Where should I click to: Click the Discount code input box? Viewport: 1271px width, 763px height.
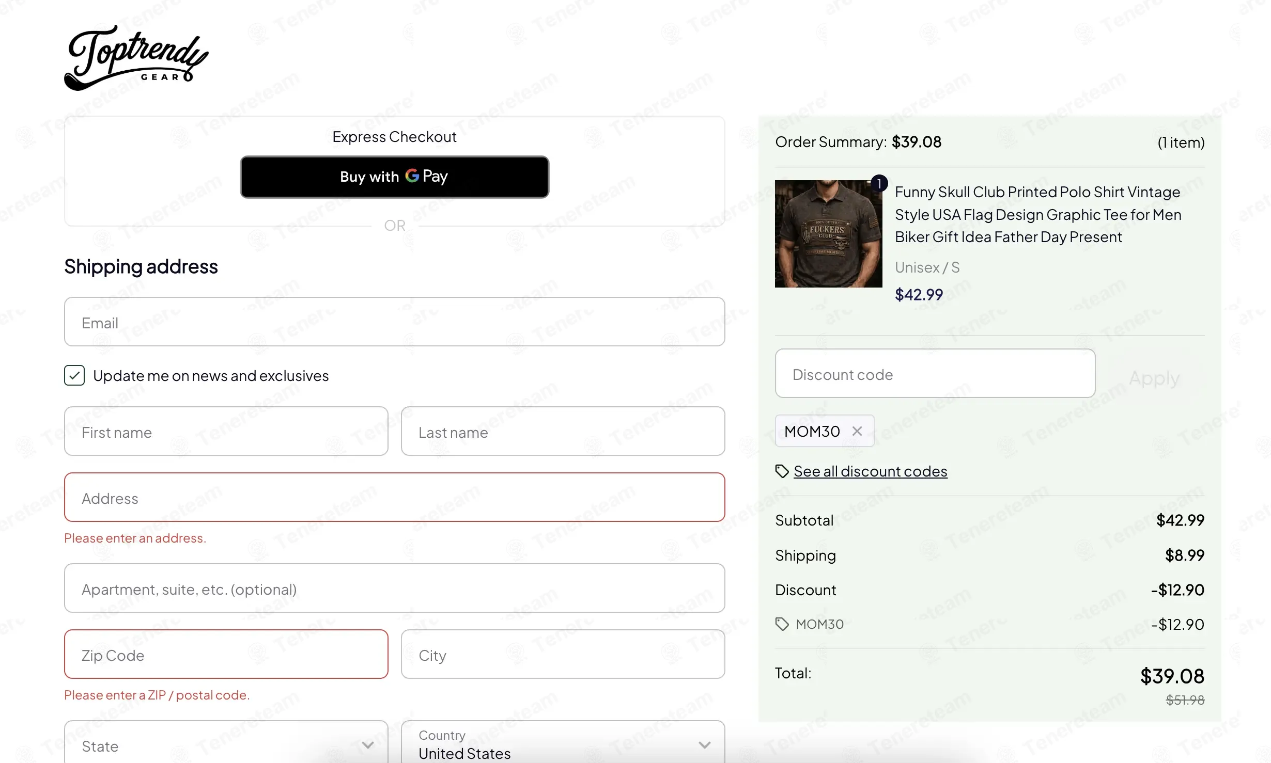point(935,373)
